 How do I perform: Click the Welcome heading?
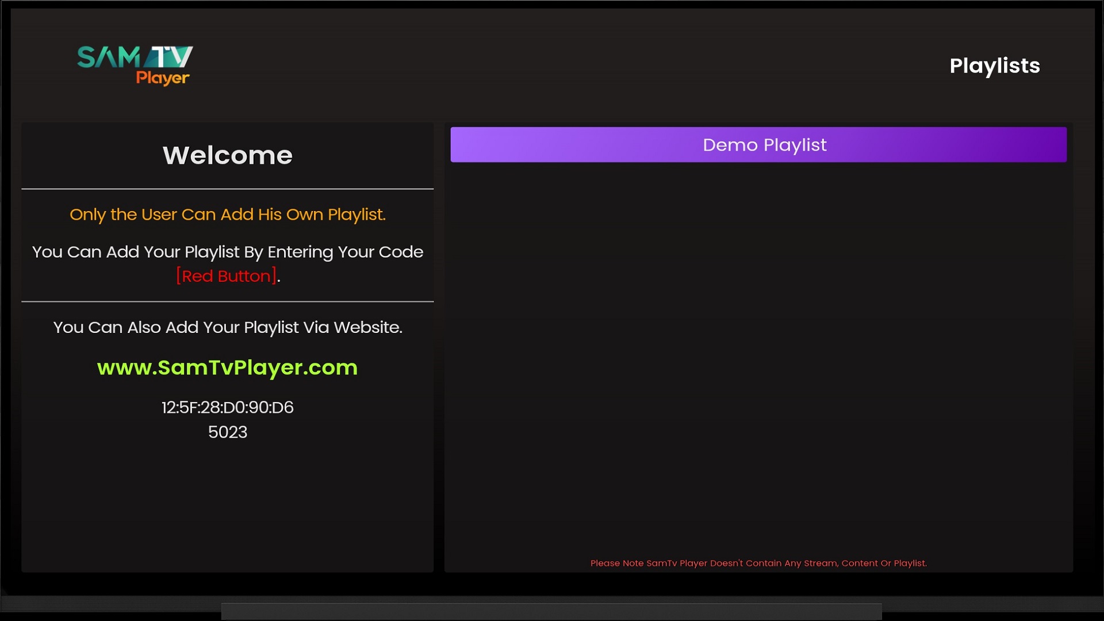227,155
